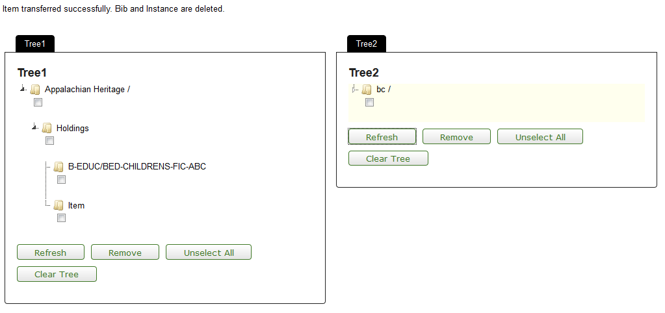
Task: Click the Holdings folder icon
Action: (47, 128)
